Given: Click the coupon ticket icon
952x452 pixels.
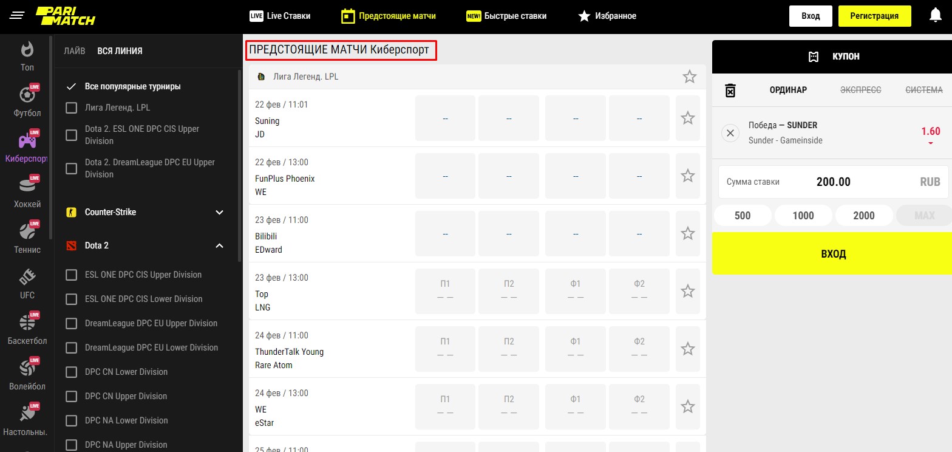Looking at the screenshot, I should [x=814, y=56].
